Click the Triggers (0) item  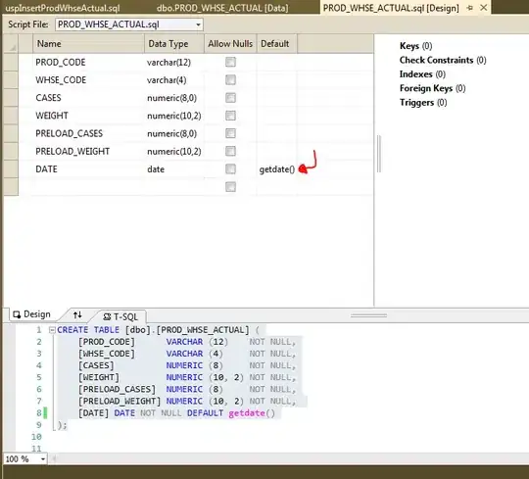pos(423,103)
